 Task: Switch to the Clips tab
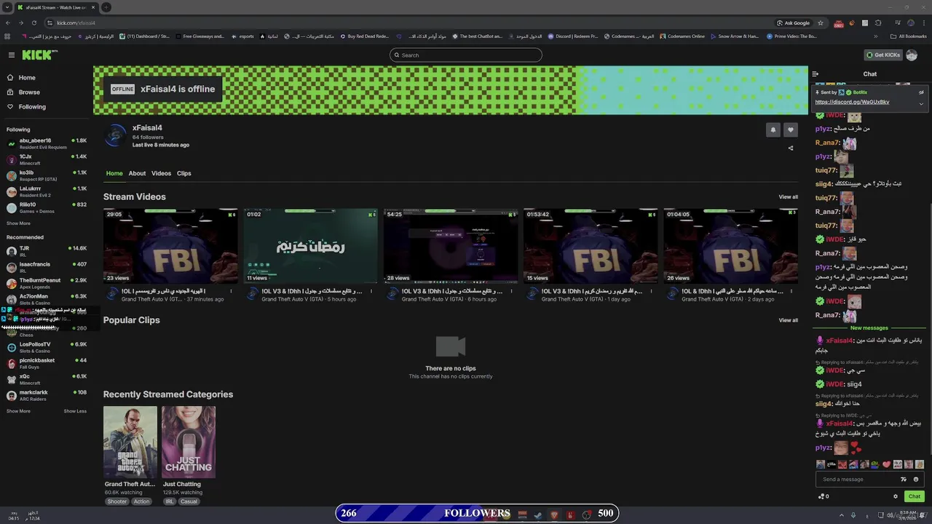click(x=184, y=173)
